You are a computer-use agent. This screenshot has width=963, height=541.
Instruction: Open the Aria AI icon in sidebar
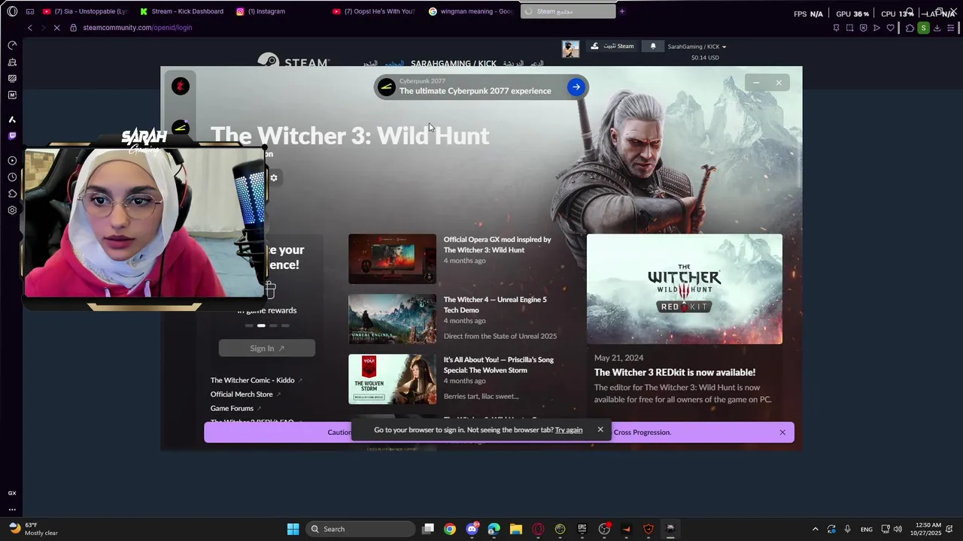point(12,119)
